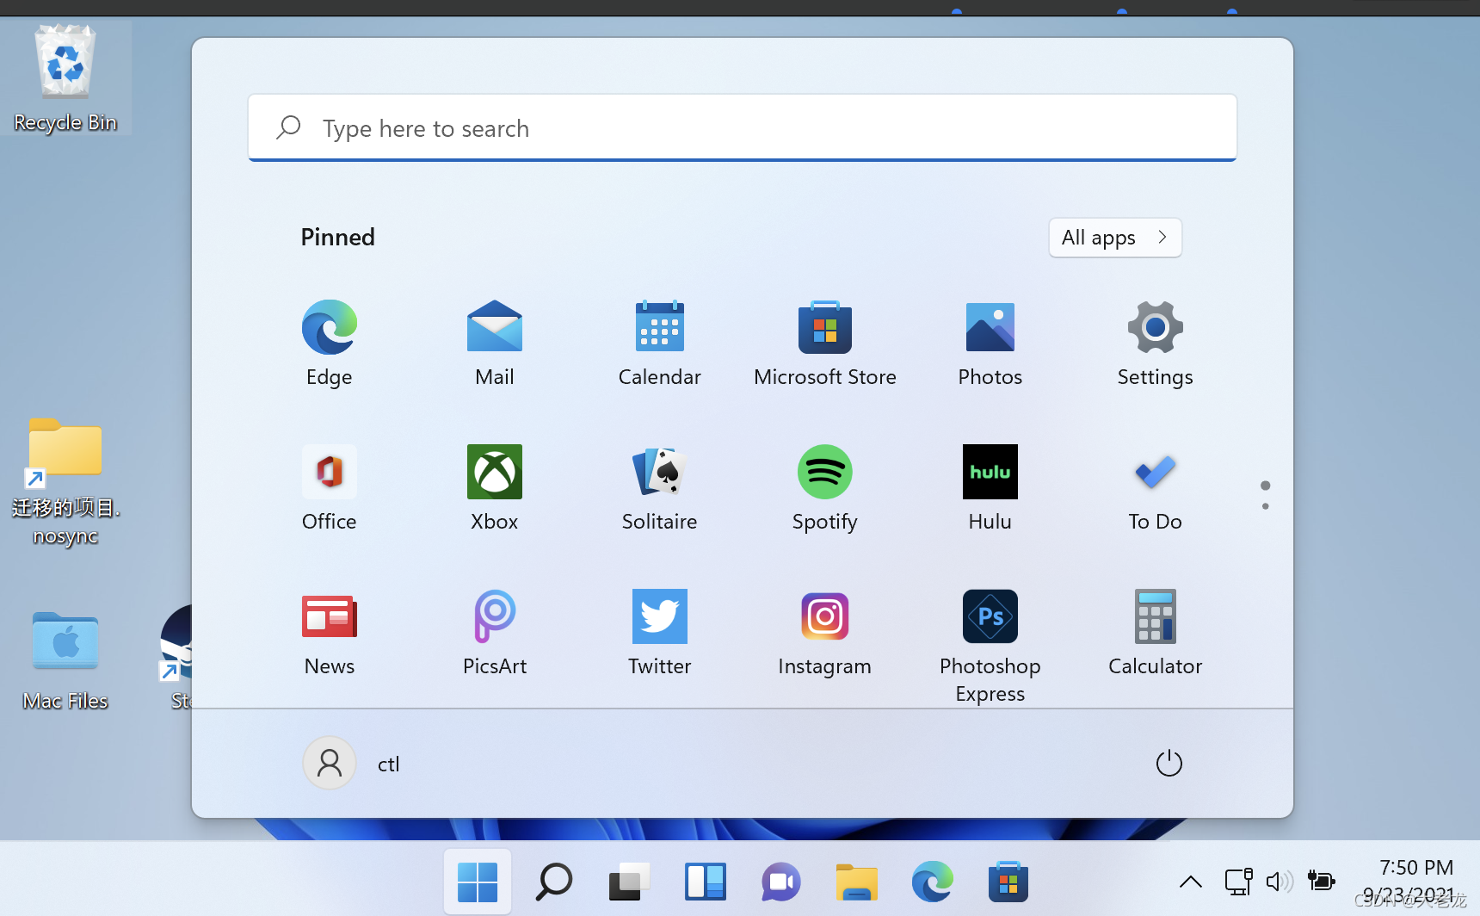Open the To Do app
Screen dimensions: 1480x916
(1156, 488)
